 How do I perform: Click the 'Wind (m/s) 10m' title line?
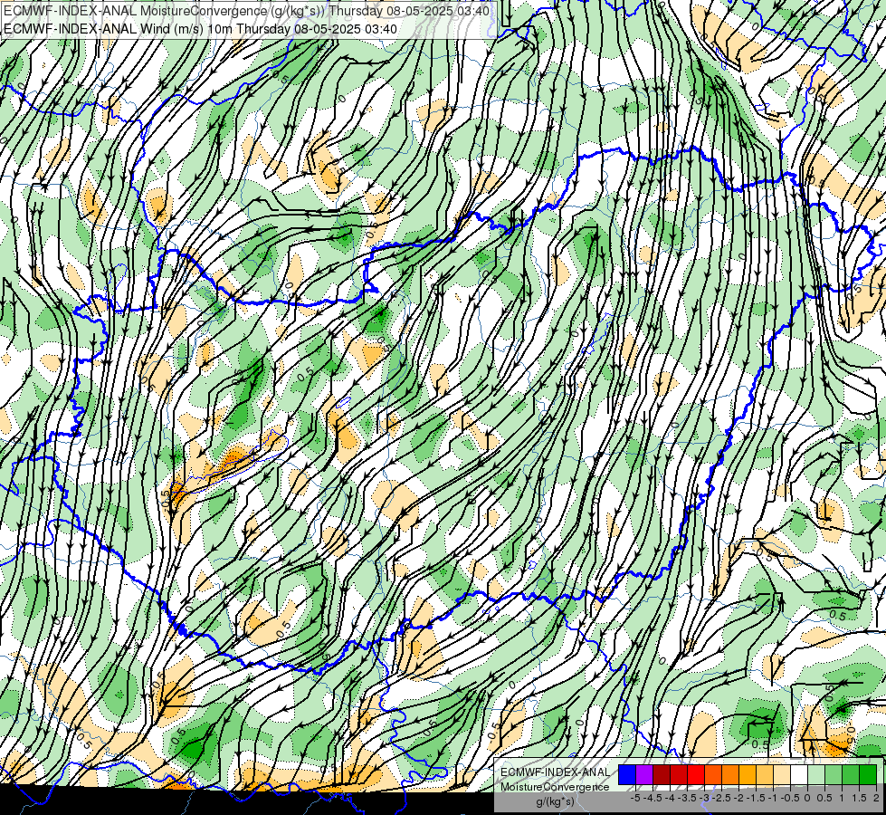pos(200,29)
